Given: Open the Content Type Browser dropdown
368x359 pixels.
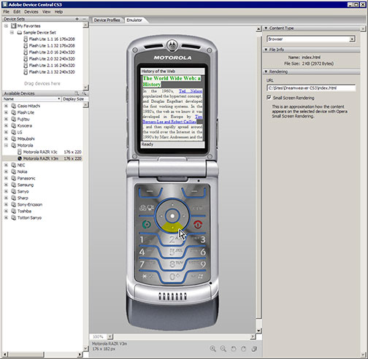Looking at the screenshot, I should coord(352,39).
